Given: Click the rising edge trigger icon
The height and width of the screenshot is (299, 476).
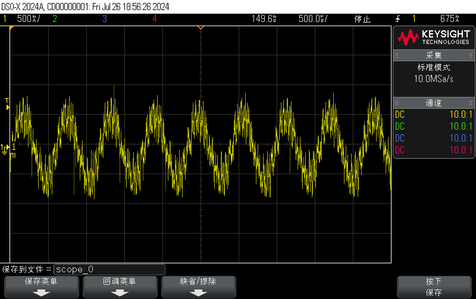Looking at the screenshot, I should click(397, 19).
